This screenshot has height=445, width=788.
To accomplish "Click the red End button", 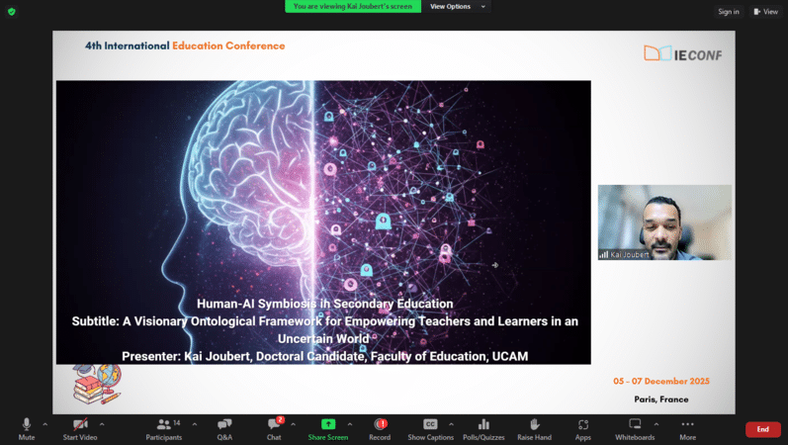I will pos(762,429).
